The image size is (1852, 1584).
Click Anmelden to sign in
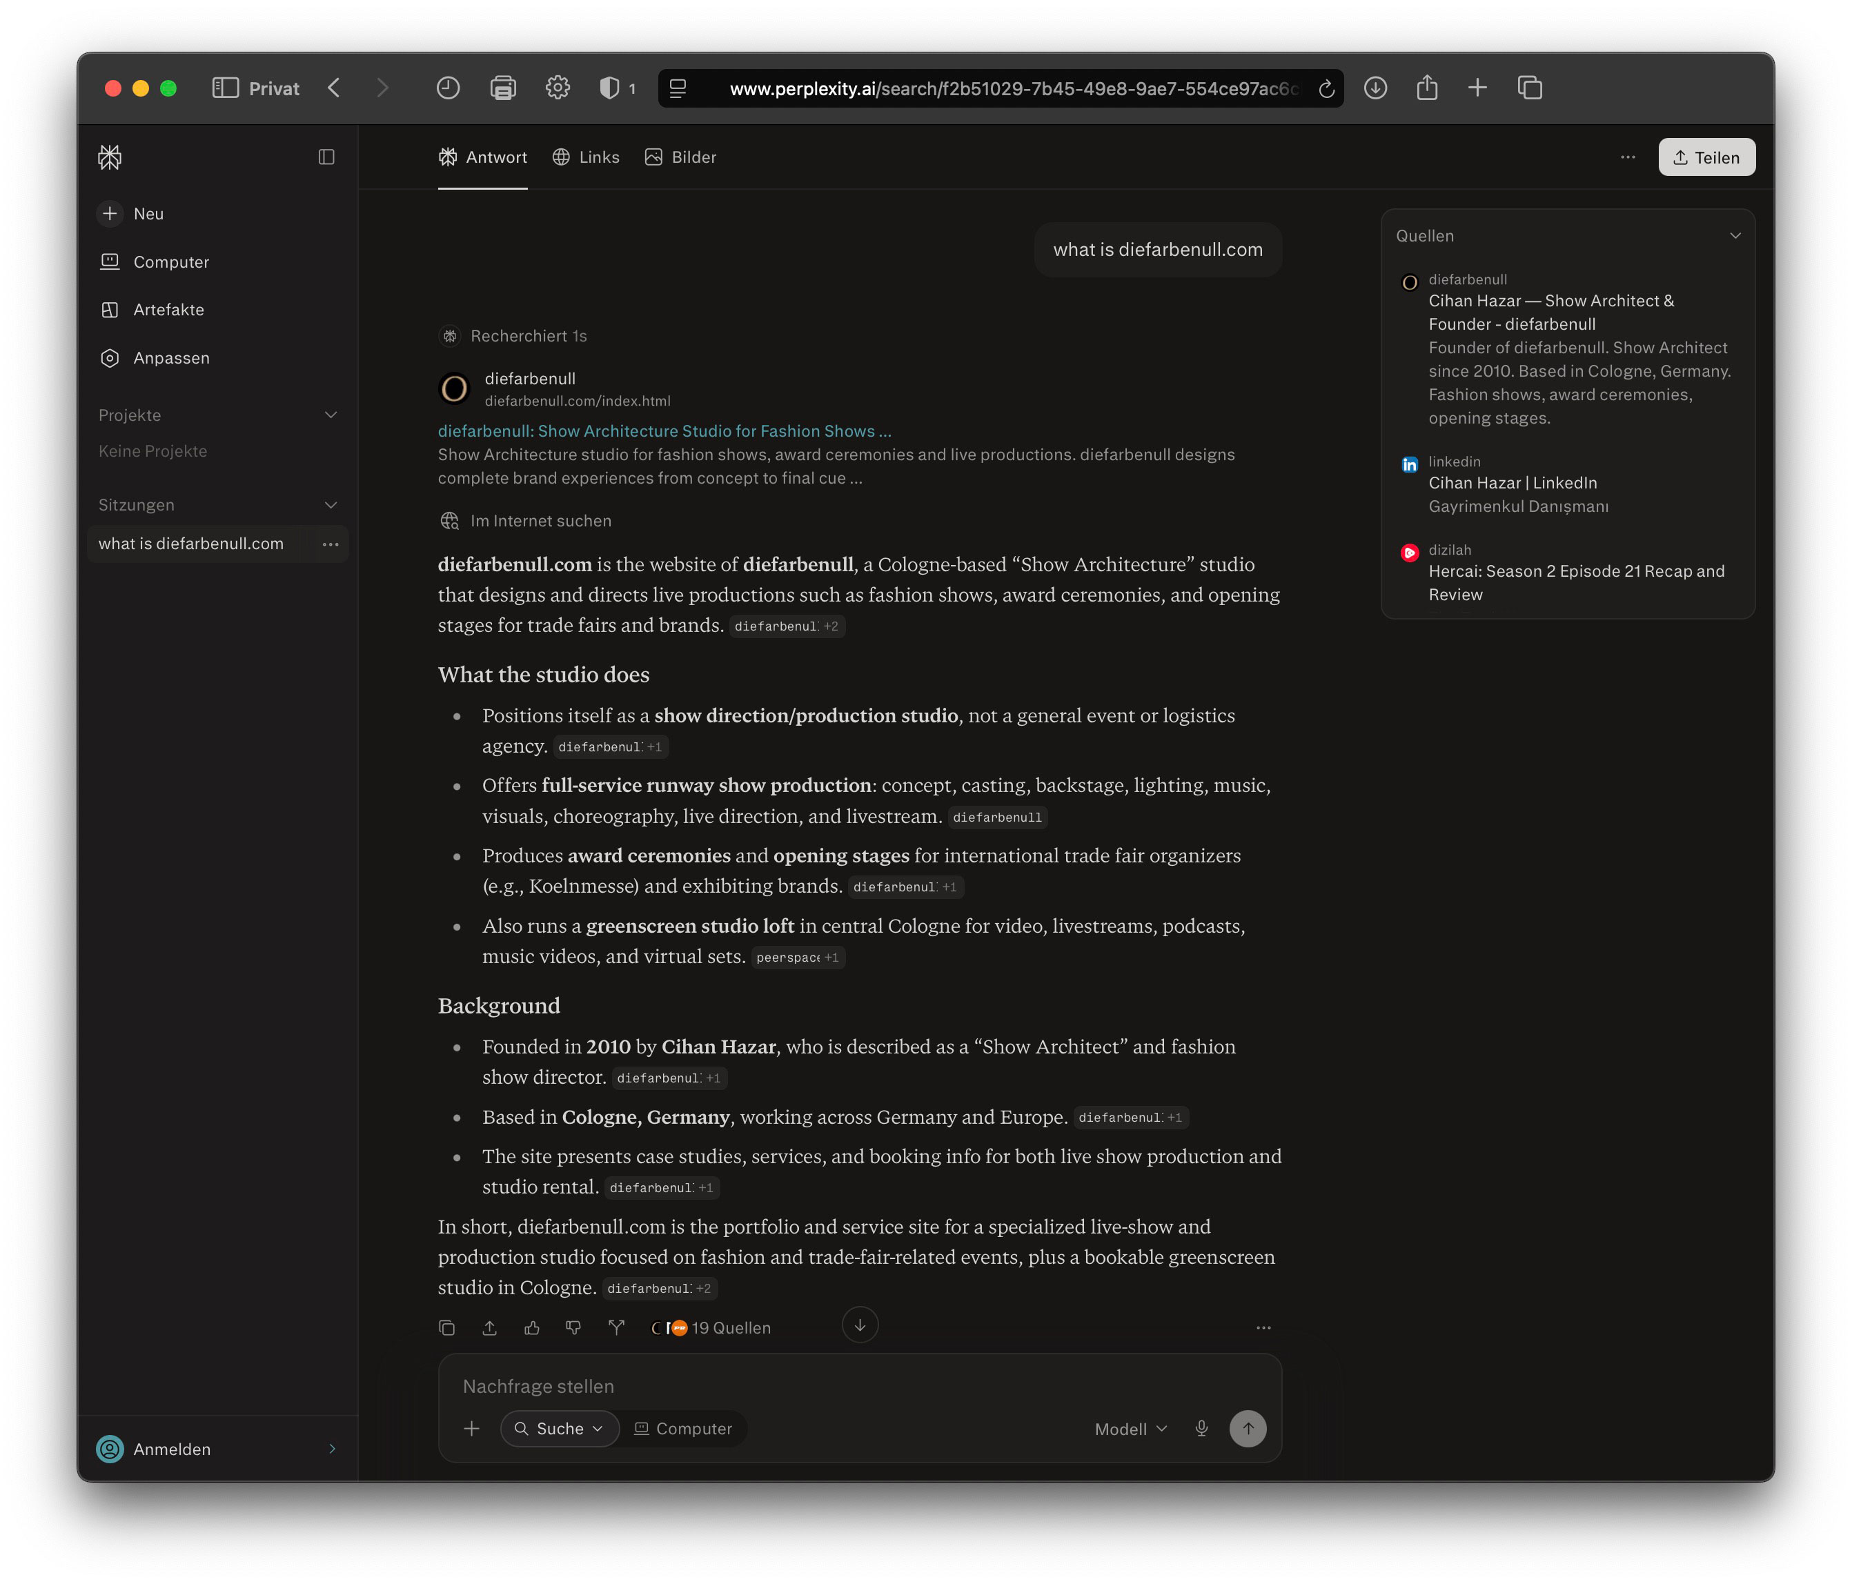172,1449
